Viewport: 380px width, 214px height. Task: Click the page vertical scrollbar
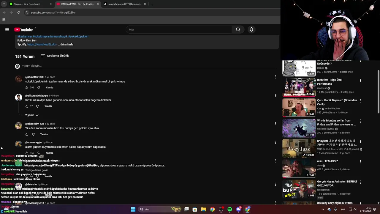[x=378, y=92]
